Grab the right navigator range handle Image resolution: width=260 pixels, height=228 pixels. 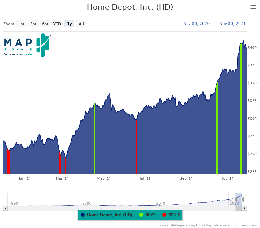(242, 199)
